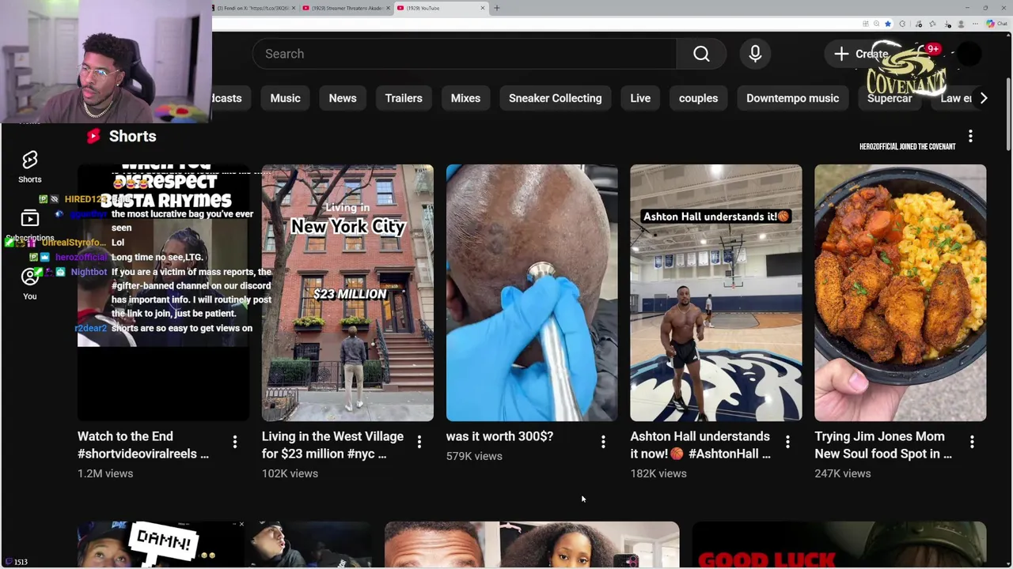The image size is (1013, 569).
Task: Play the Living in New York City short
Action: pos(347,292)
